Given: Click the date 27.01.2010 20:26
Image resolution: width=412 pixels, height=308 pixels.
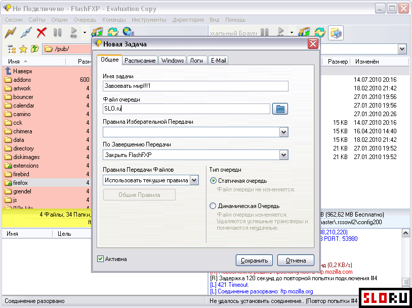Looking at the screenshot, I should [x=375, y=114].
